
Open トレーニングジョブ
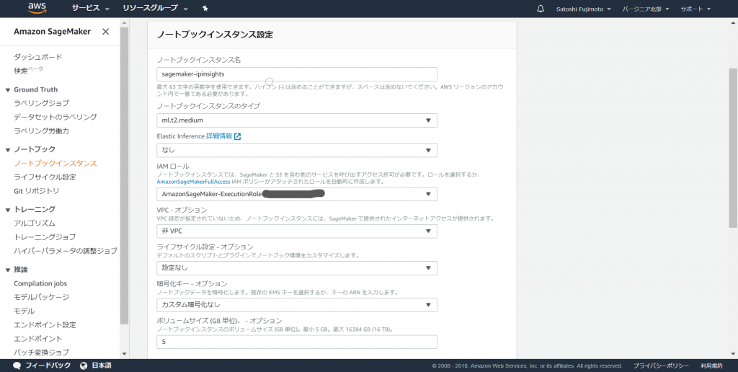[x=45, y=237]
